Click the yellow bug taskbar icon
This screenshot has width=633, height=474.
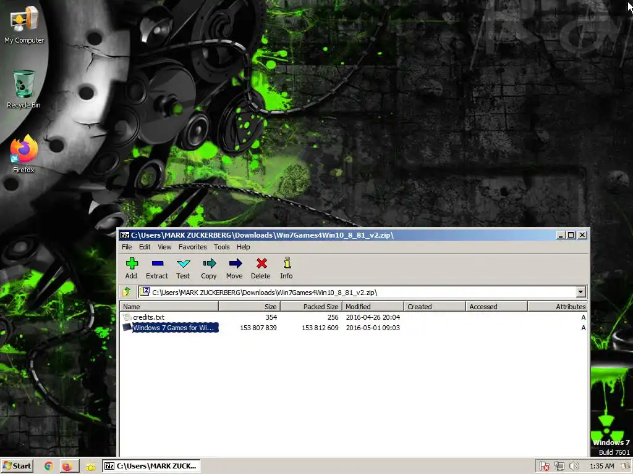coord(91,467)
